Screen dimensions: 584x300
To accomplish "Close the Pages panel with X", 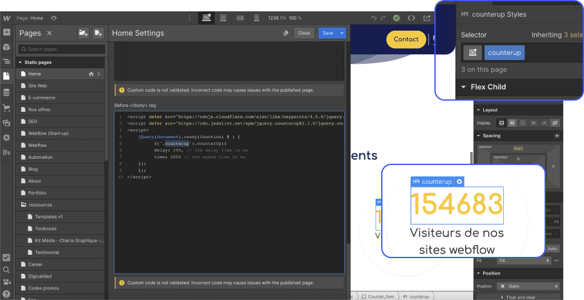I will click(x=49, y=33).
